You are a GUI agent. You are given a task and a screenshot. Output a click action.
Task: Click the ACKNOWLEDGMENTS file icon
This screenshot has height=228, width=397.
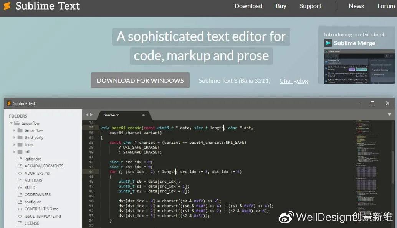click(x=20, y=166)
